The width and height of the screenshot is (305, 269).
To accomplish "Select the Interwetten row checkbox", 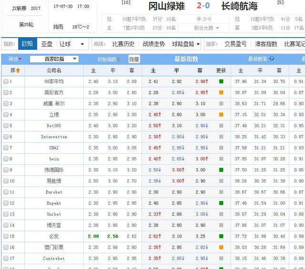I will pos(6,137).
